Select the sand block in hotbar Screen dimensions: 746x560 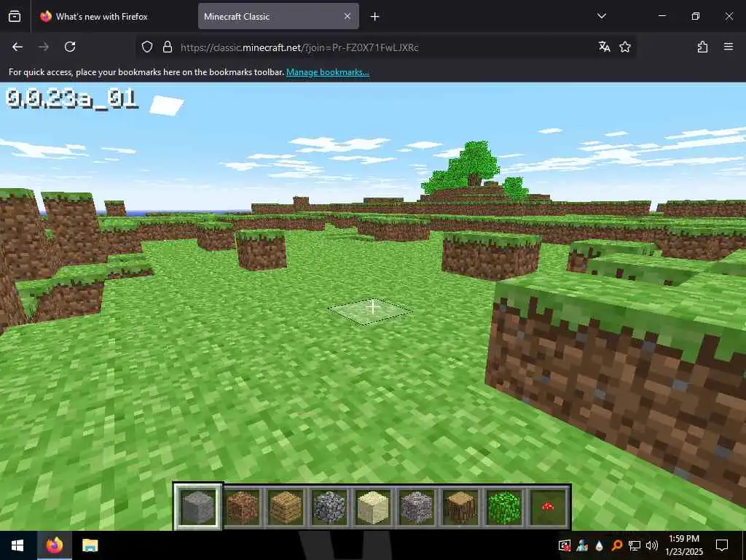[373, 507]
